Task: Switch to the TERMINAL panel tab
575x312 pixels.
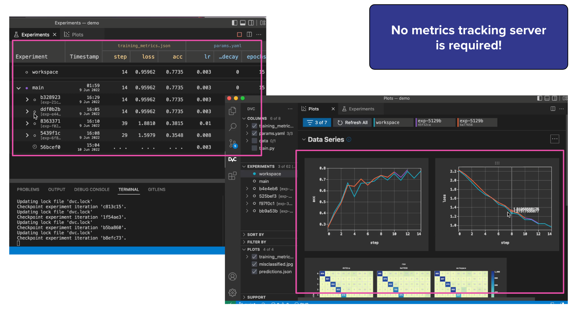Action: tap(129, 189)
